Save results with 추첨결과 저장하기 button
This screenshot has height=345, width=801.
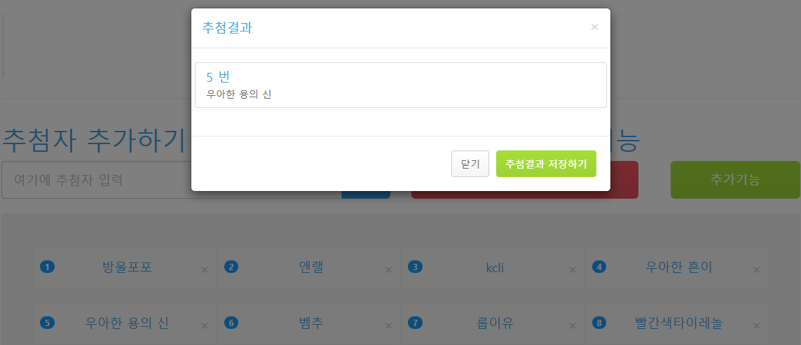click(x=546, y=164)
